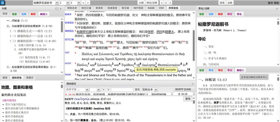Switch to the NASB tab
This screenshot has height=122, width=280.
coord(151,8)
